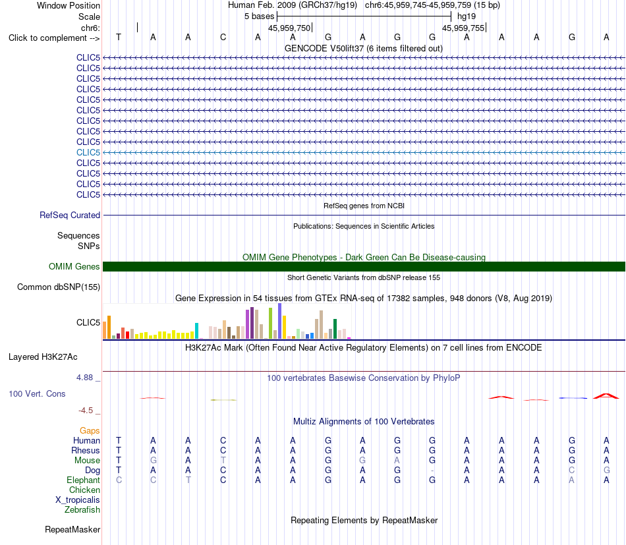The height and width of the screenshot is (545, 626).
Task: Click the Chicken alignment row label
Action: (84, 490)
